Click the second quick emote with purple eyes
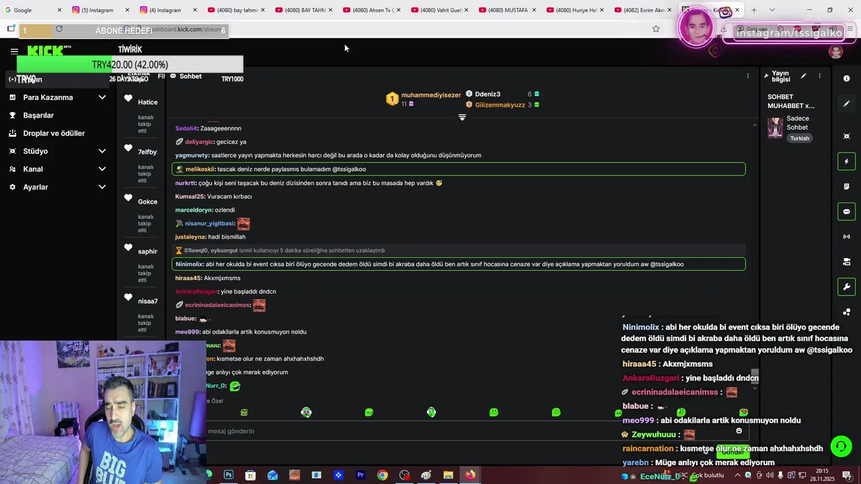Screen dimensions: 861x484 tap(306, 412)
